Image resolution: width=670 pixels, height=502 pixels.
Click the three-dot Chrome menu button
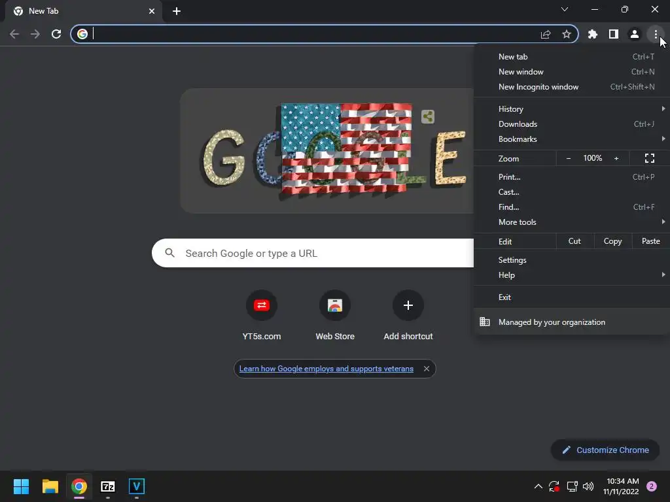(656, 34)
